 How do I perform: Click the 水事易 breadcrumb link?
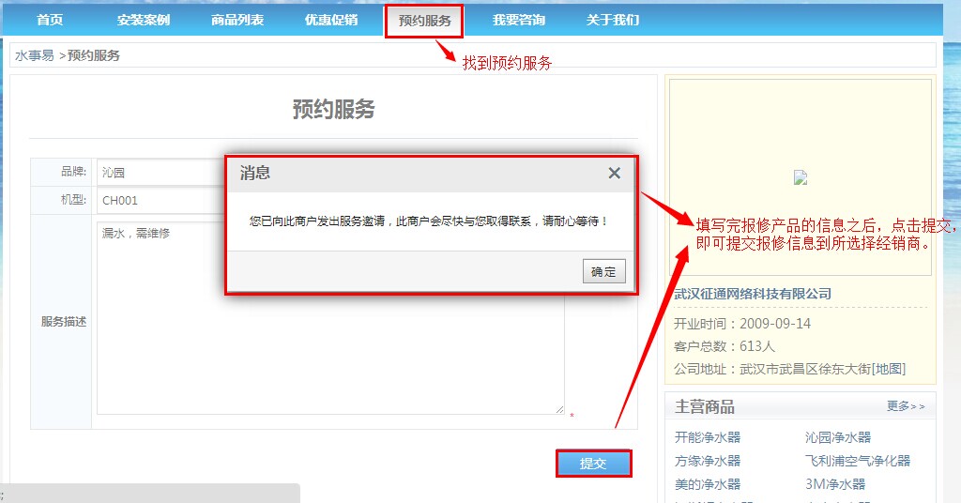(34, 55)
